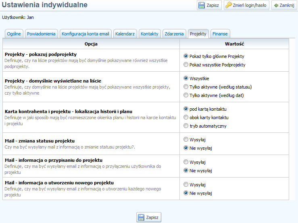The width and height of the screenshot is (298, 223).
Task: Click 'Mail - informacja o utworzeniu nowego projektu' title
Action: click(59, 183)
